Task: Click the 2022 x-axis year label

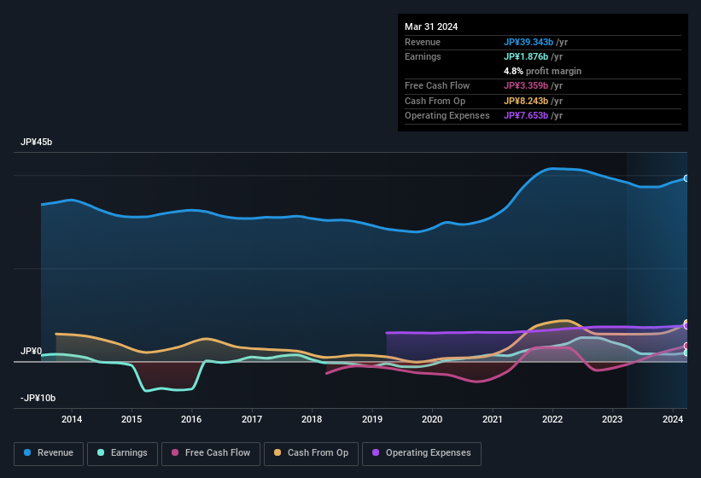Action: tap(552, 419)
